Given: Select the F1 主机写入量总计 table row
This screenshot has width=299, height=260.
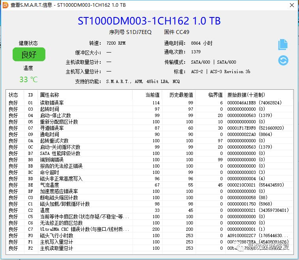Looking at the screenshot, I should click(149, 242).
